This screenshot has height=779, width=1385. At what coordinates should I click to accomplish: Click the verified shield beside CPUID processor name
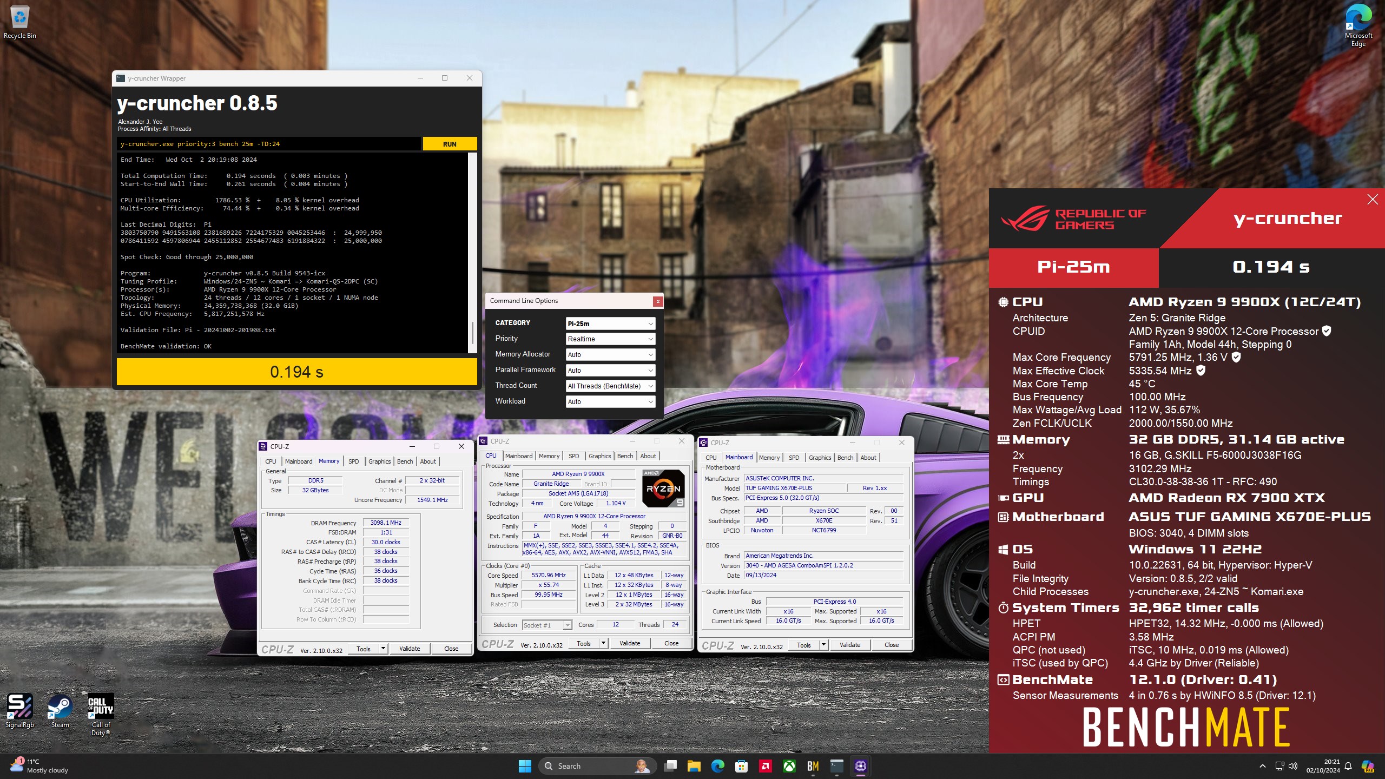click(x=1327, y=331)
